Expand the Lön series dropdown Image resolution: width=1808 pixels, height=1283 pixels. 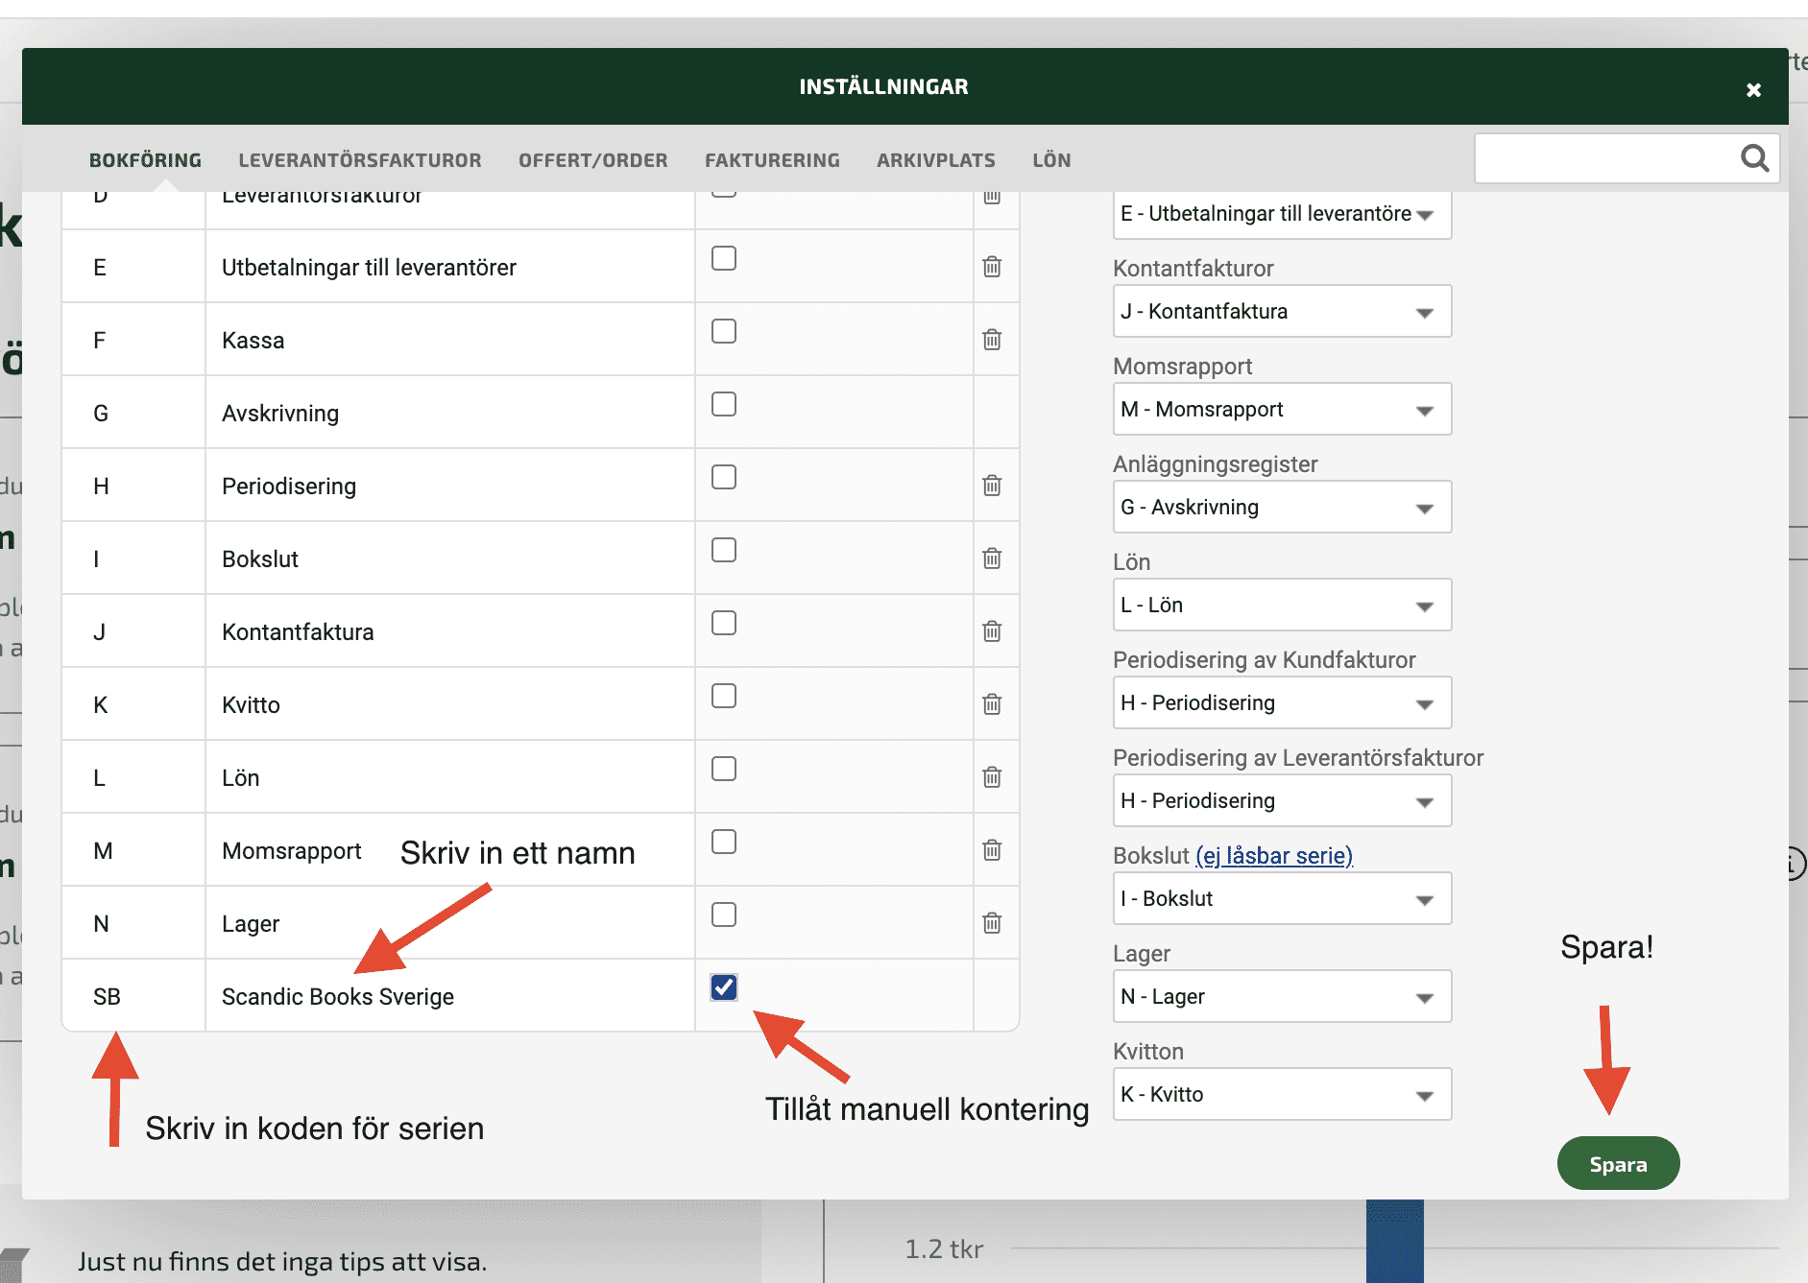click(1282, 605)
